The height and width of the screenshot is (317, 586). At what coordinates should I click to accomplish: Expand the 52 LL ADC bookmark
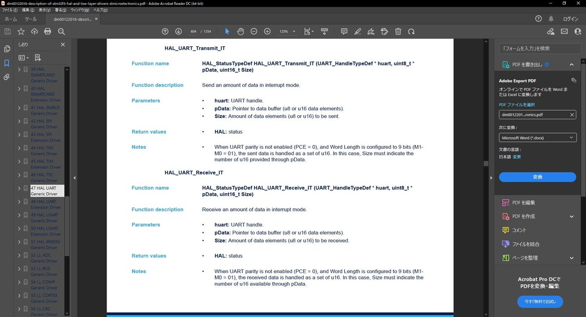[x=19, y=255]
